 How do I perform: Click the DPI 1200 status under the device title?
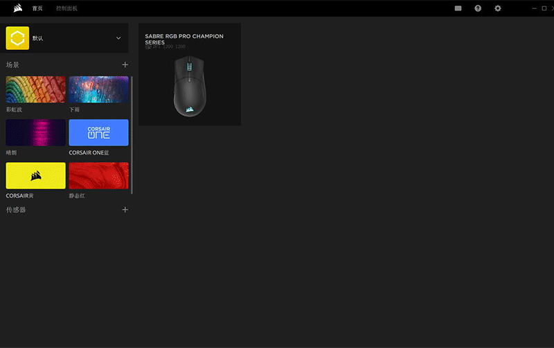pyautogui.click(x=166, y=46)
